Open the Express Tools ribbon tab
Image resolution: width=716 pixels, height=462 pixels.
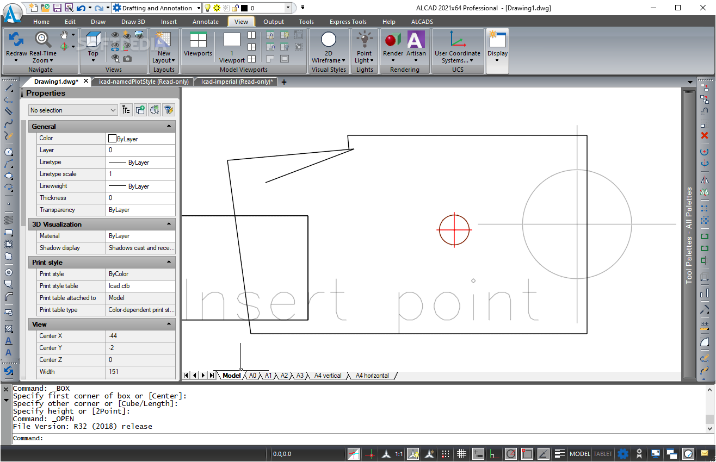point(348,22)
